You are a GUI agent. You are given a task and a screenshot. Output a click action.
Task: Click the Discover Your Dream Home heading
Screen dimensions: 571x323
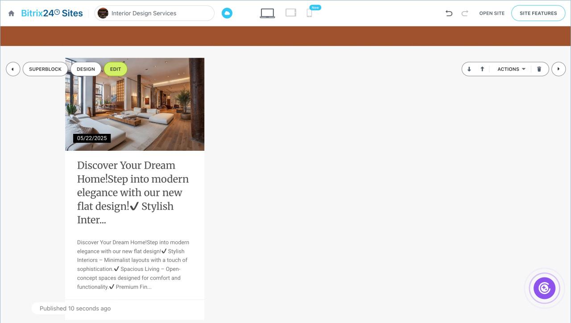(133, 193)
